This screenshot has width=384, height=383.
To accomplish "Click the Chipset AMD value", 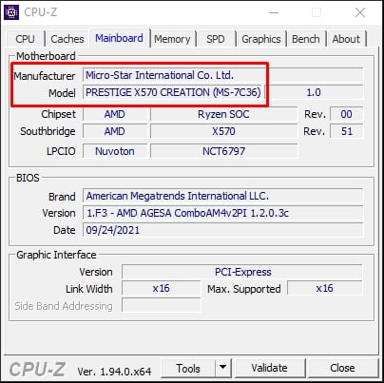I will pos(115,114).
